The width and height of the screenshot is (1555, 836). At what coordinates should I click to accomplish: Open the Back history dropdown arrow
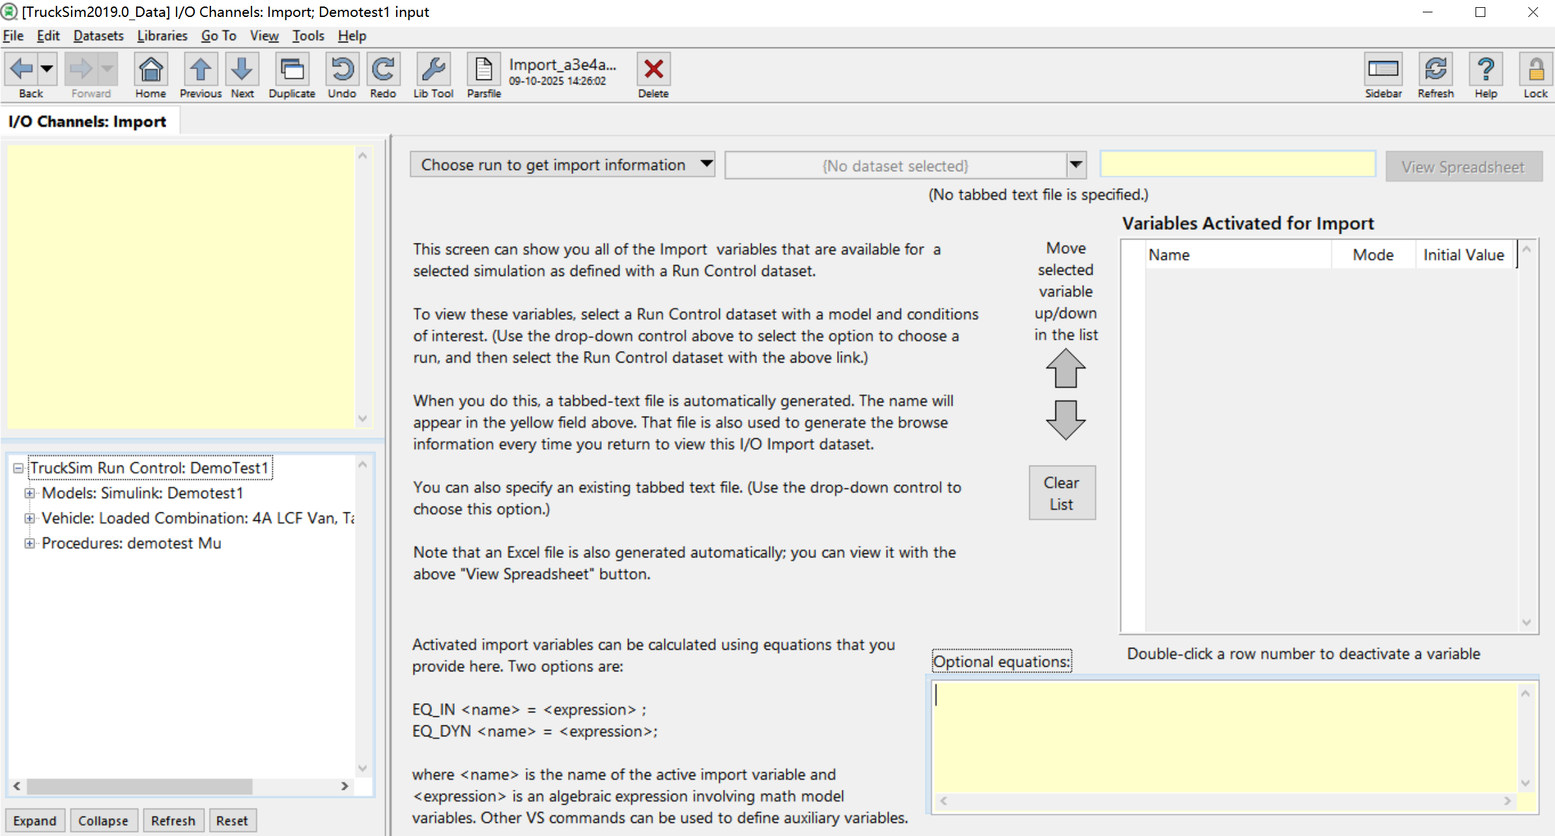[47, 68]
